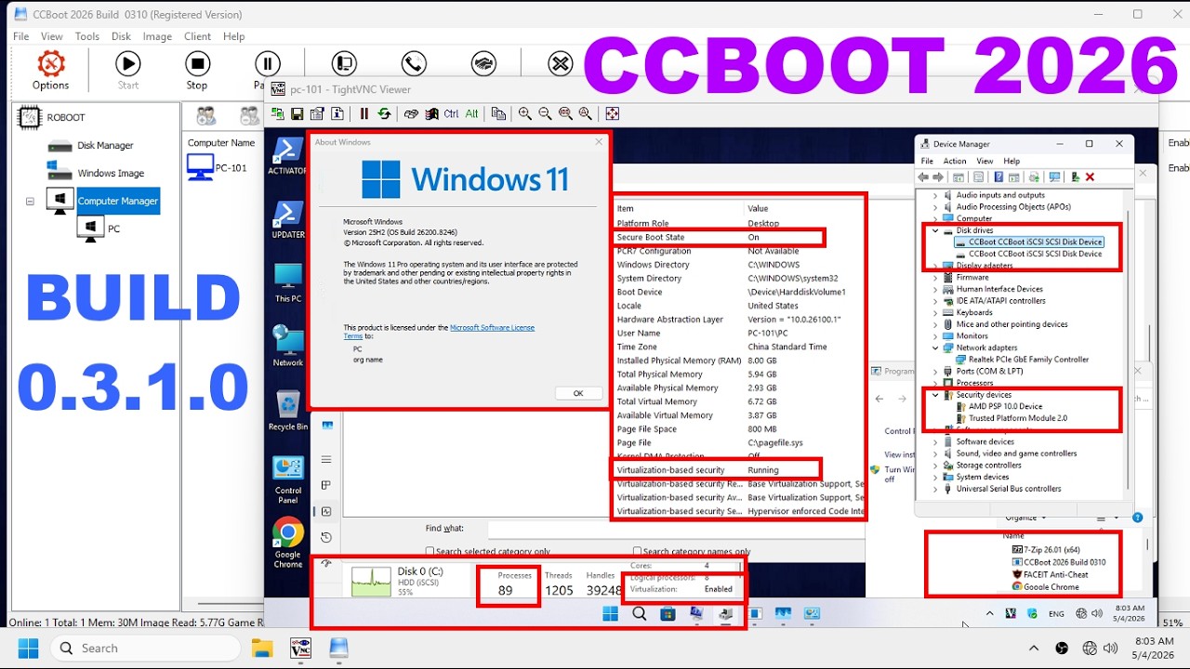Open Action menu in Device Manager

tap(955, 161)
